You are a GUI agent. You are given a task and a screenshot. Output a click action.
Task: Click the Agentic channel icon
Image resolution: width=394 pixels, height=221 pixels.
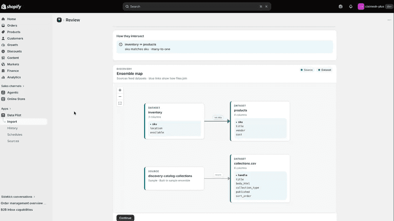pyautogui.click(x=3, y=92)
